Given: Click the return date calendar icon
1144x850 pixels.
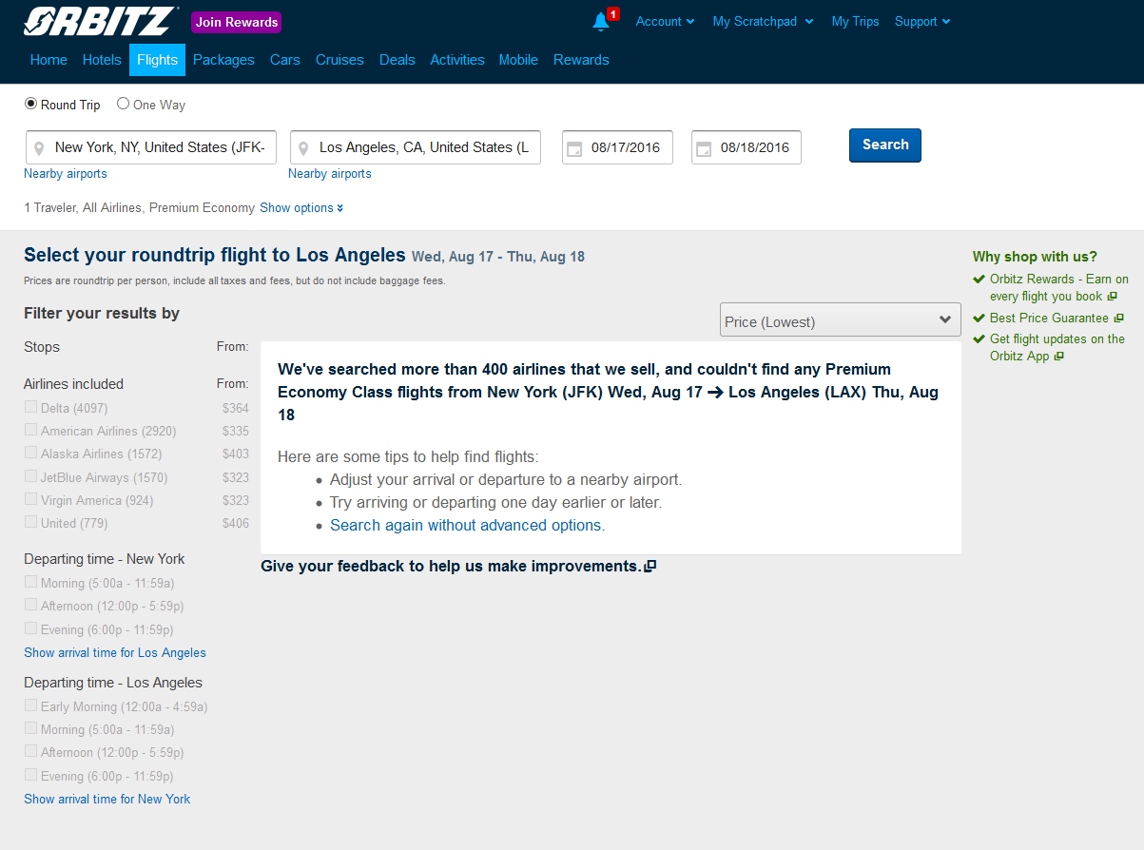Looking at the screenshot, I should click(704, 148).
